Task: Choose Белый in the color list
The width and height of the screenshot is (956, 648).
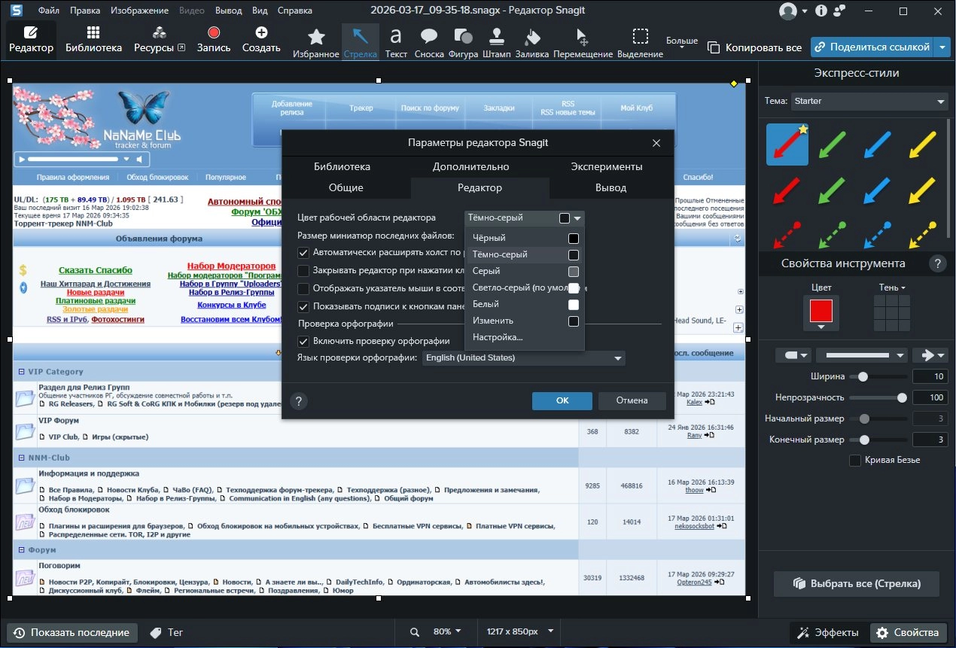Action: (525, 304)
